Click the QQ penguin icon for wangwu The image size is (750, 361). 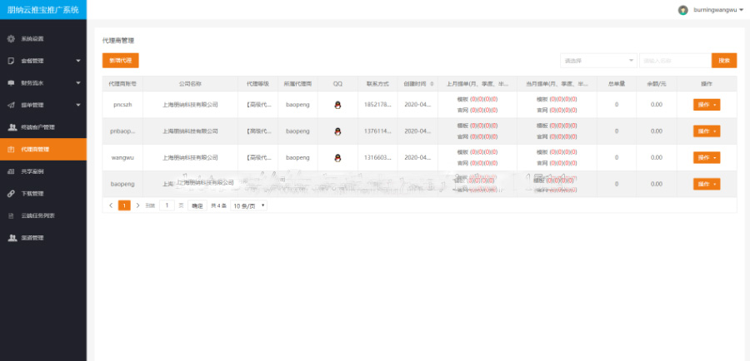[337, 157]
